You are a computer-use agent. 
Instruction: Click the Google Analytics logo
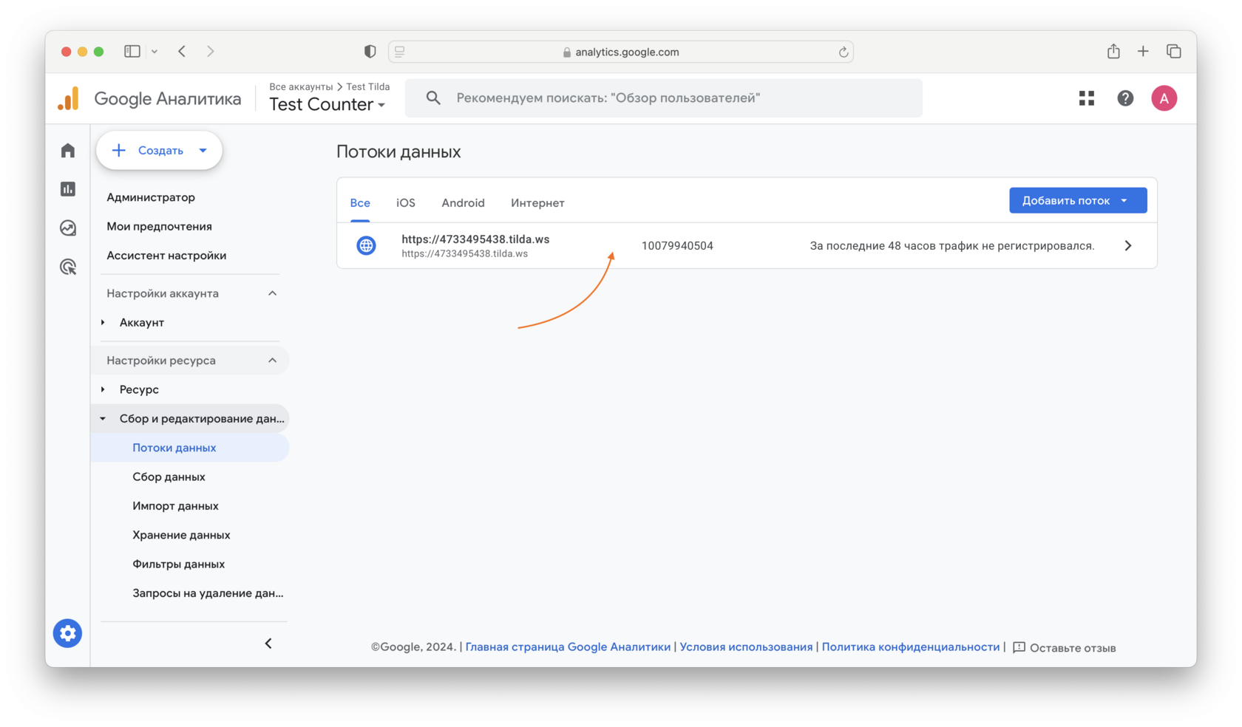(69, 98)
